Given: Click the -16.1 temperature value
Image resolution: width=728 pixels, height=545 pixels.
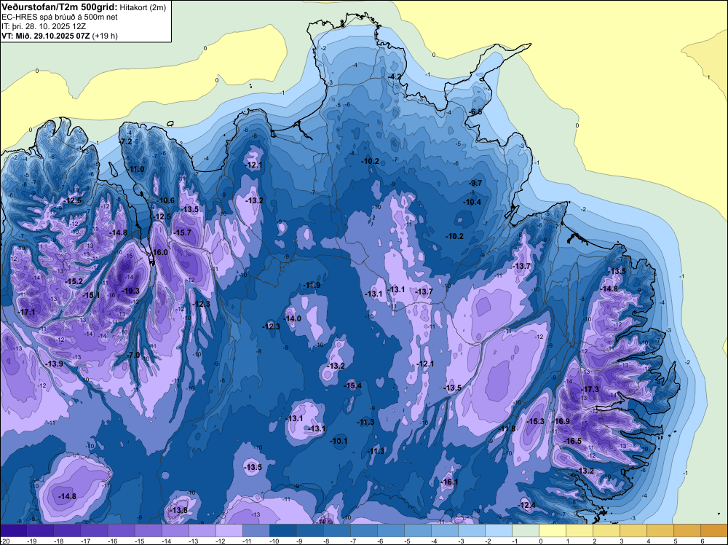Looking at the screenshot, I should click(449, 482).
